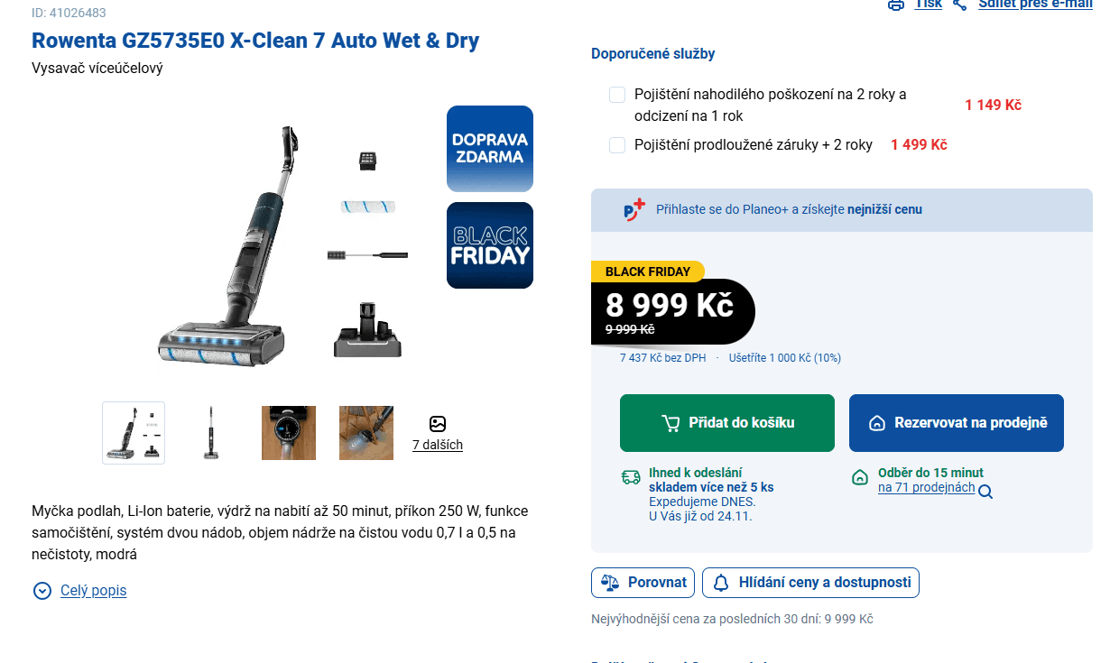Click the magnifier icon beside 71 prodejnách
The image size is (1110, 663).
tap(985, 492)
